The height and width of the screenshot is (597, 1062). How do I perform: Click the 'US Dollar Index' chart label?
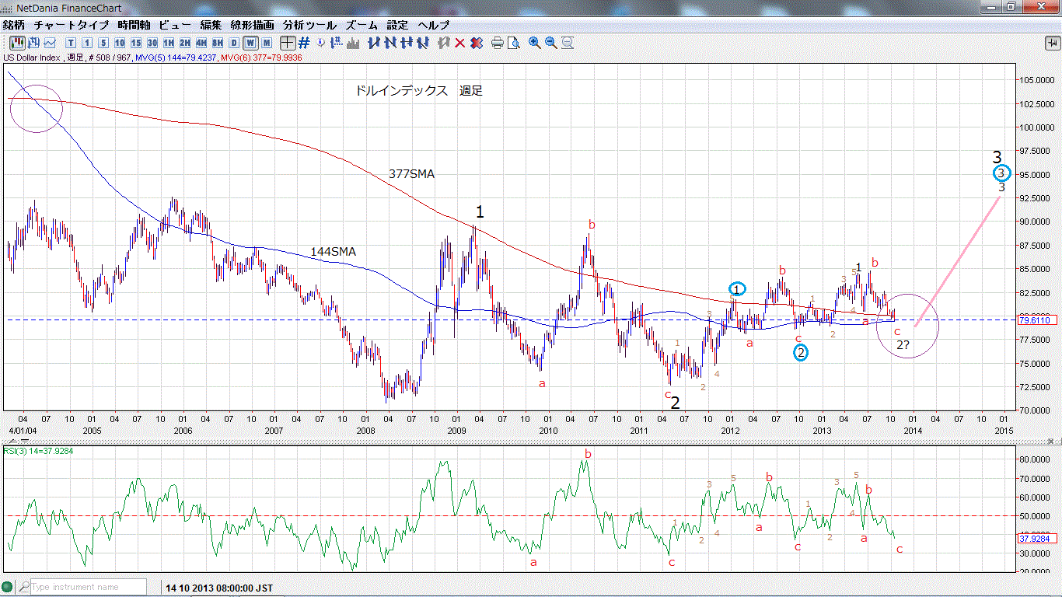[33, 58]
